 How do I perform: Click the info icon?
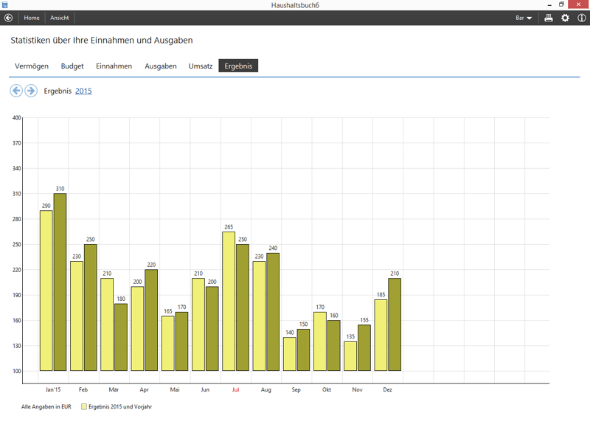pos(581,18)
